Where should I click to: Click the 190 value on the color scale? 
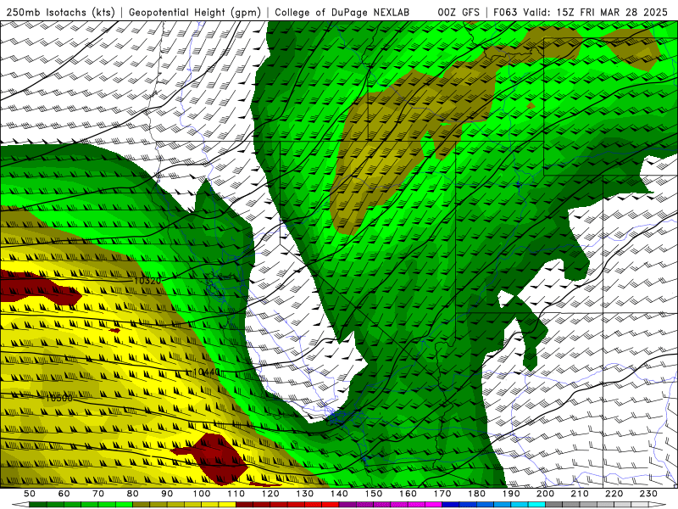pos(511,494)
